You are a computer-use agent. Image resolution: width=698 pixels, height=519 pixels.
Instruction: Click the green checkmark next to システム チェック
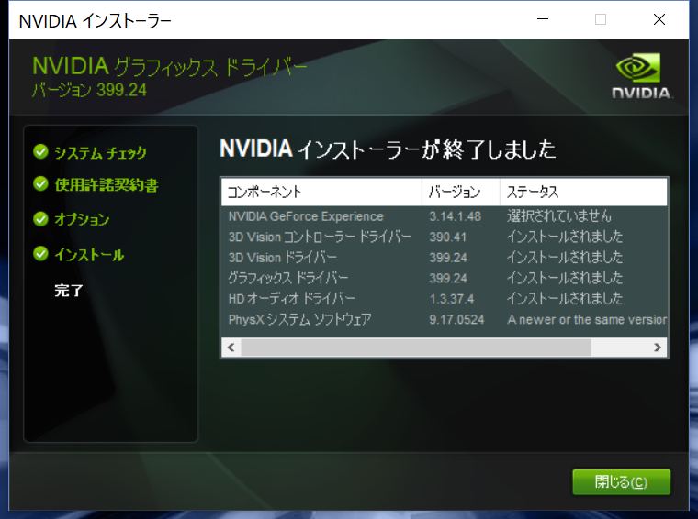tap(40, 151)
